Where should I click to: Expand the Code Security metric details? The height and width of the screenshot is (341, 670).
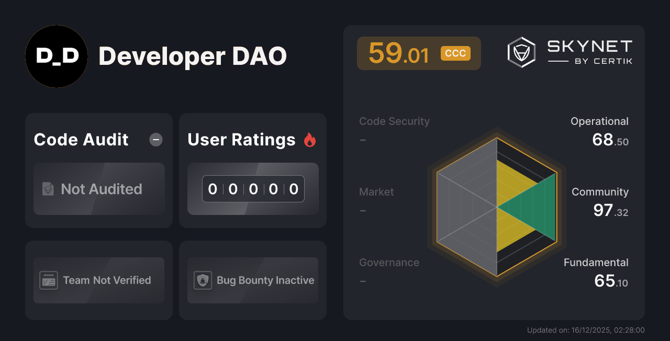394,121
